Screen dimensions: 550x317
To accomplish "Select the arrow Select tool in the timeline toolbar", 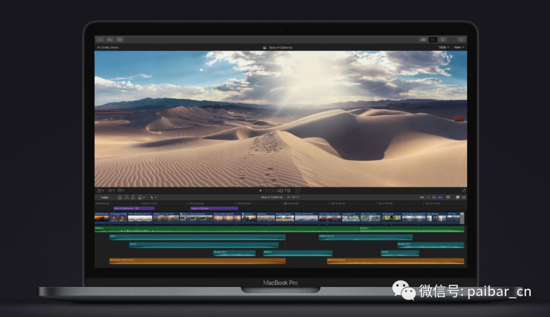I will (x=152, y=198).
